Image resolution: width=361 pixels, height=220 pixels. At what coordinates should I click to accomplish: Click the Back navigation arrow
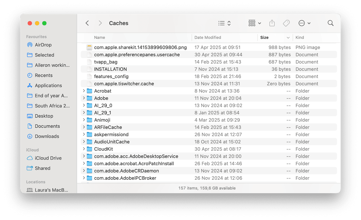click(87, 23)
